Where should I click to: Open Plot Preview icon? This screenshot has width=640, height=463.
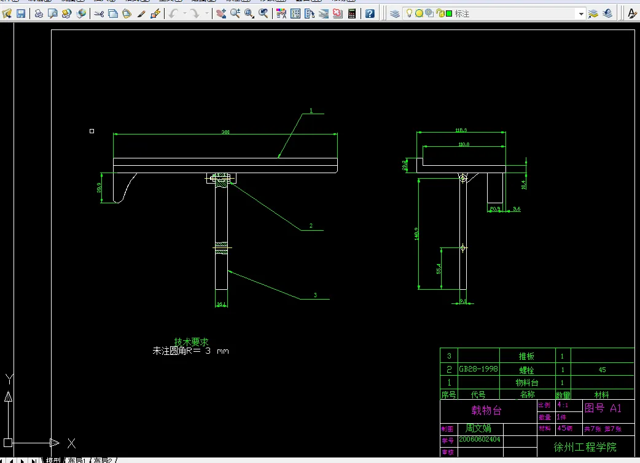[53, 14]
